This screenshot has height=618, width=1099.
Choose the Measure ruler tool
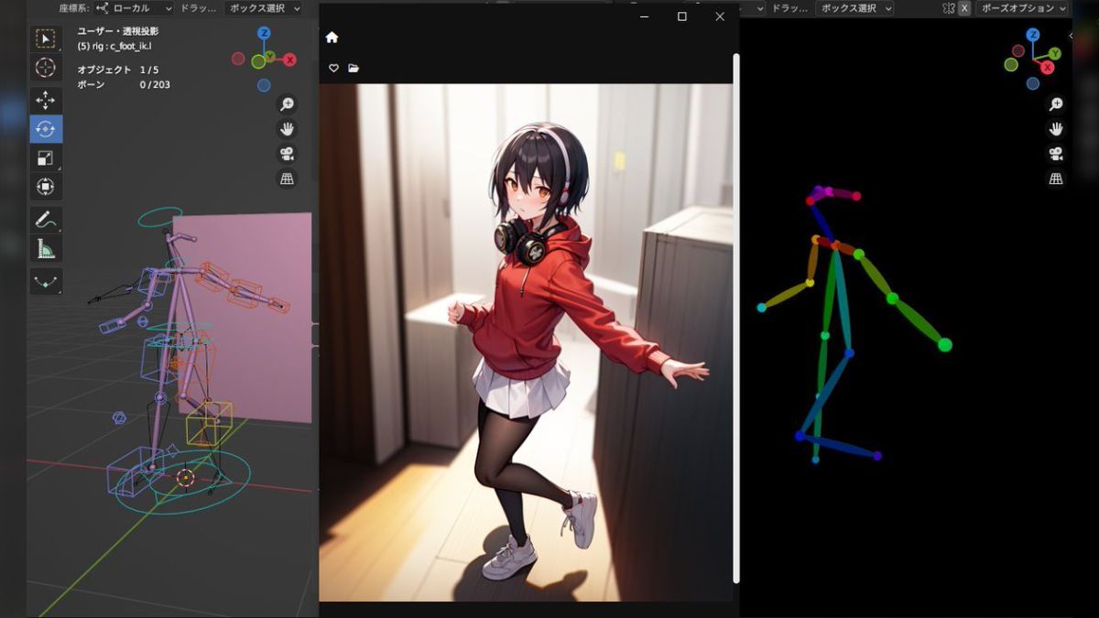pos(45,249)
